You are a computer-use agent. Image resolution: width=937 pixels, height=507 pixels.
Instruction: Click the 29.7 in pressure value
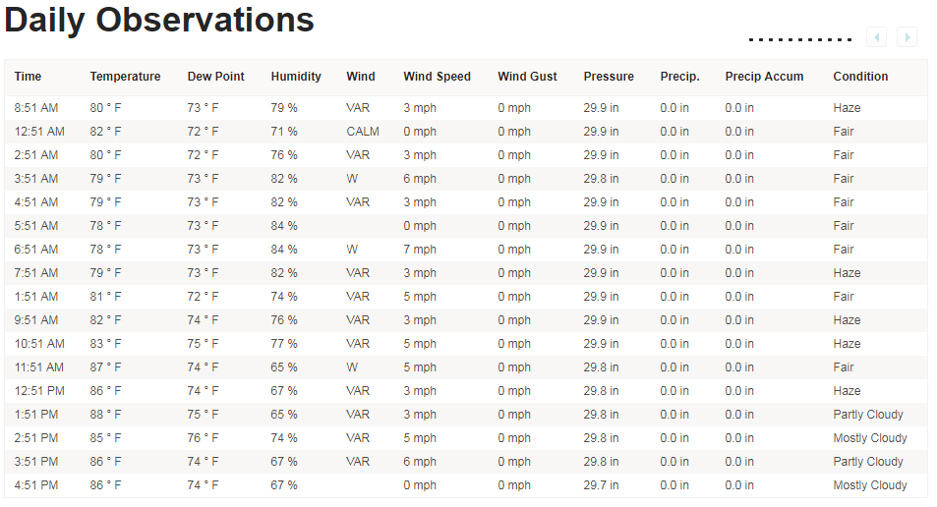tap(601, 485)
